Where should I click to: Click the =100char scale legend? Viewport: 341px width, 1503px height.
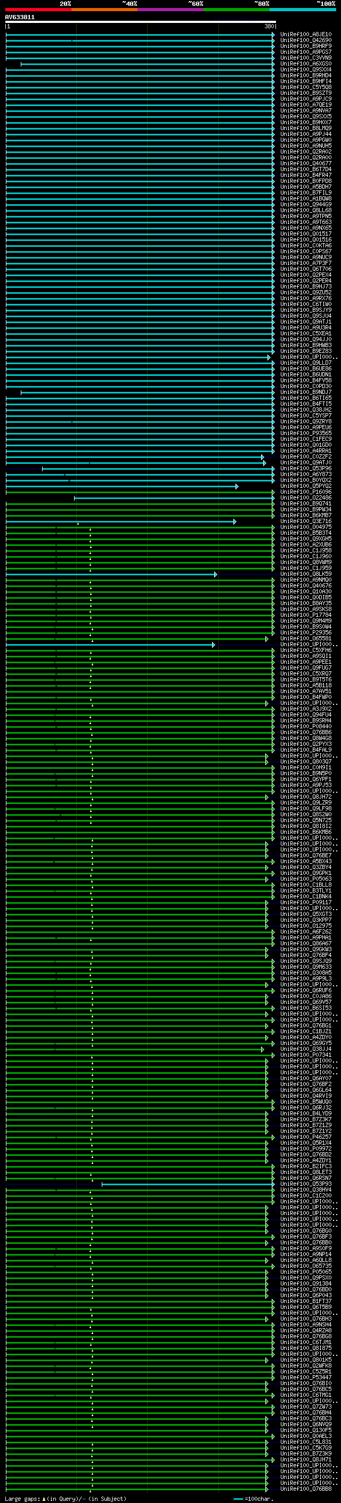coord(253,1498)
